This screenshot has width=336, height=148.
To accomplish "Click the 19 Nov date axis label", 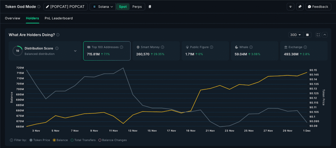I will [x=191, y=131].
